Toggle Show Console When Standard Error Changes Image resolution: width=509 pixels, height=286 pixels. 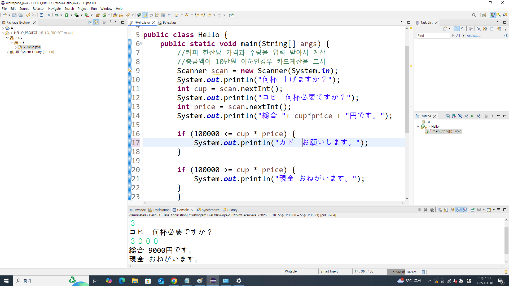click(464, 210)
